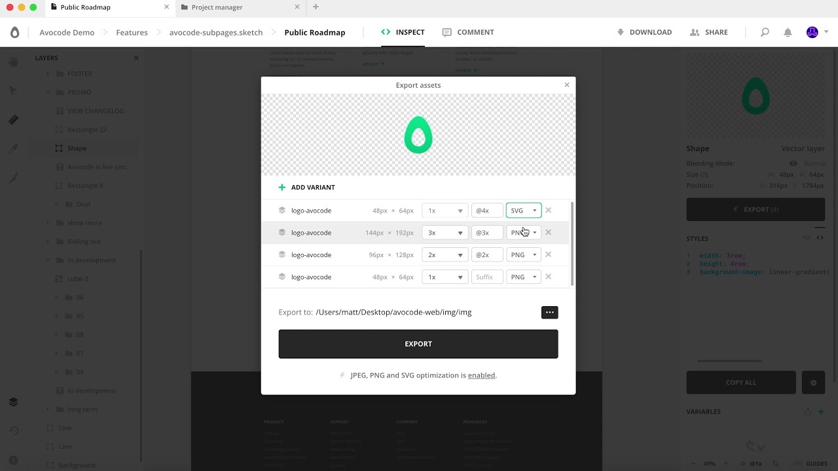The image size is (838, 471).
Task: Click COPY ALL styles
Action: [741, 383]
